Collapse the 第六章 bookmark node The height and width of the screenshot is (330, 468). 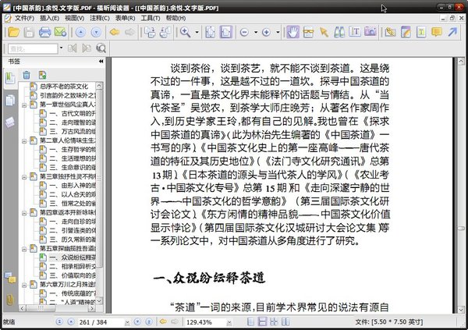[x=24, y=285]
